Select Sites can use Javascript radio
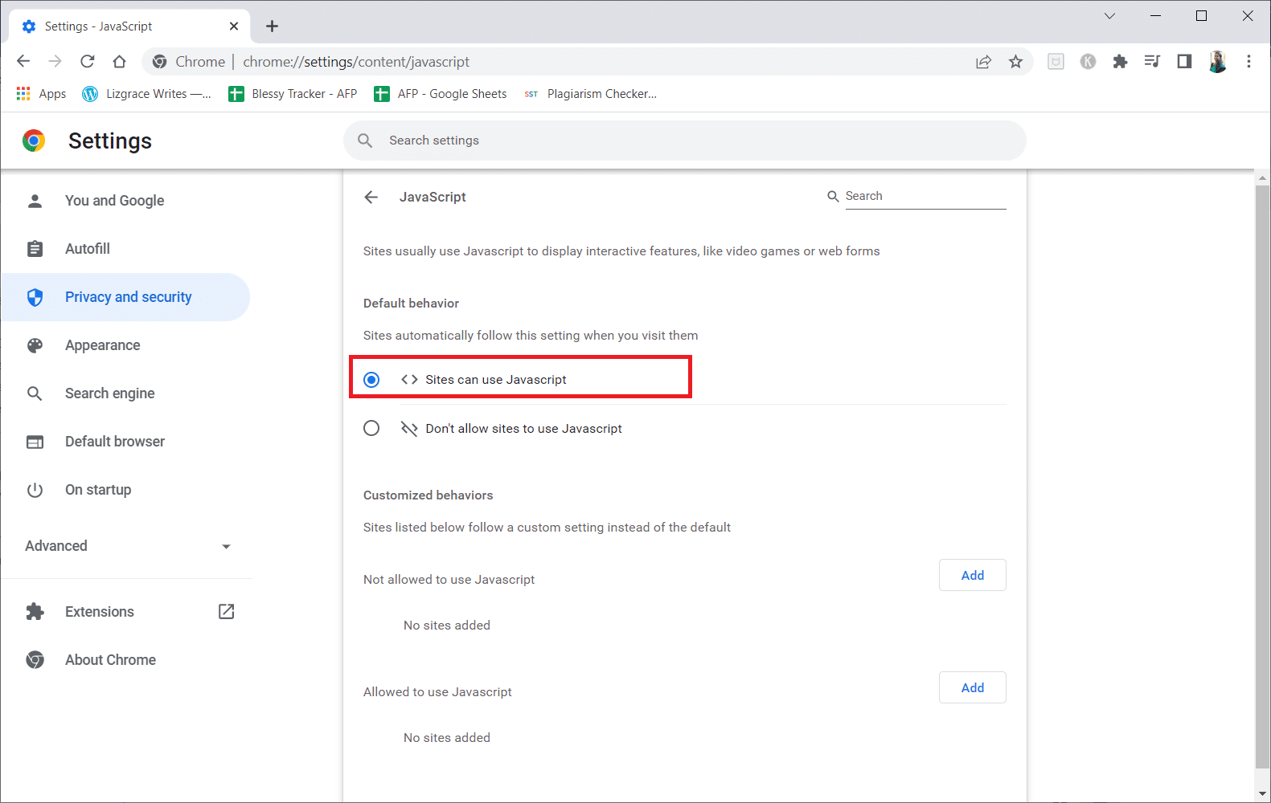The image size is (1271, 803). pyautogui.click(x=371, y=380)
